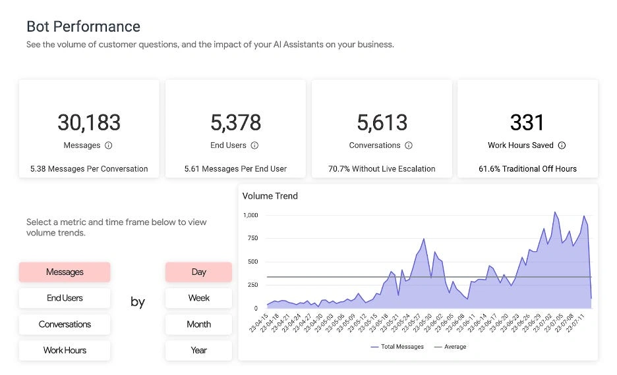The width and height of the screenshot is (617, 375).
Task: Toggle the Average legend entry
Action: point(450,347)
